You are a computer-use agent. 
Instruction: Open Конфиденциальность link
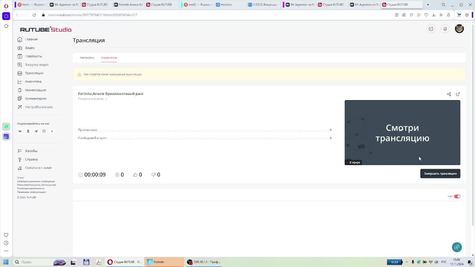pos(31,188)
